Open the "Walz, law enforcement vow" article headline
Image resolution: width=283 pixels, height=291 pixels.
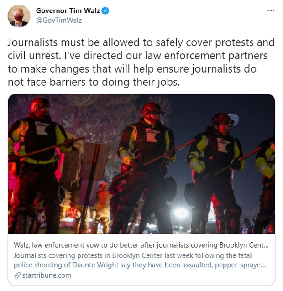click(x=141, y=245)
